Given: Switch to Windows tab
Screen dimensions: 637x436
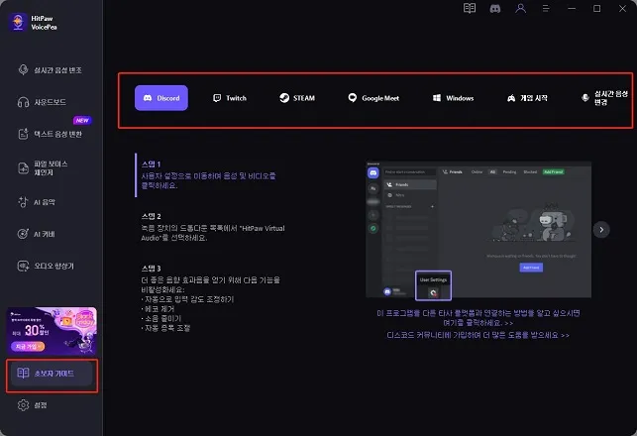Looking at the screenshot, I should tap(453, 98).
